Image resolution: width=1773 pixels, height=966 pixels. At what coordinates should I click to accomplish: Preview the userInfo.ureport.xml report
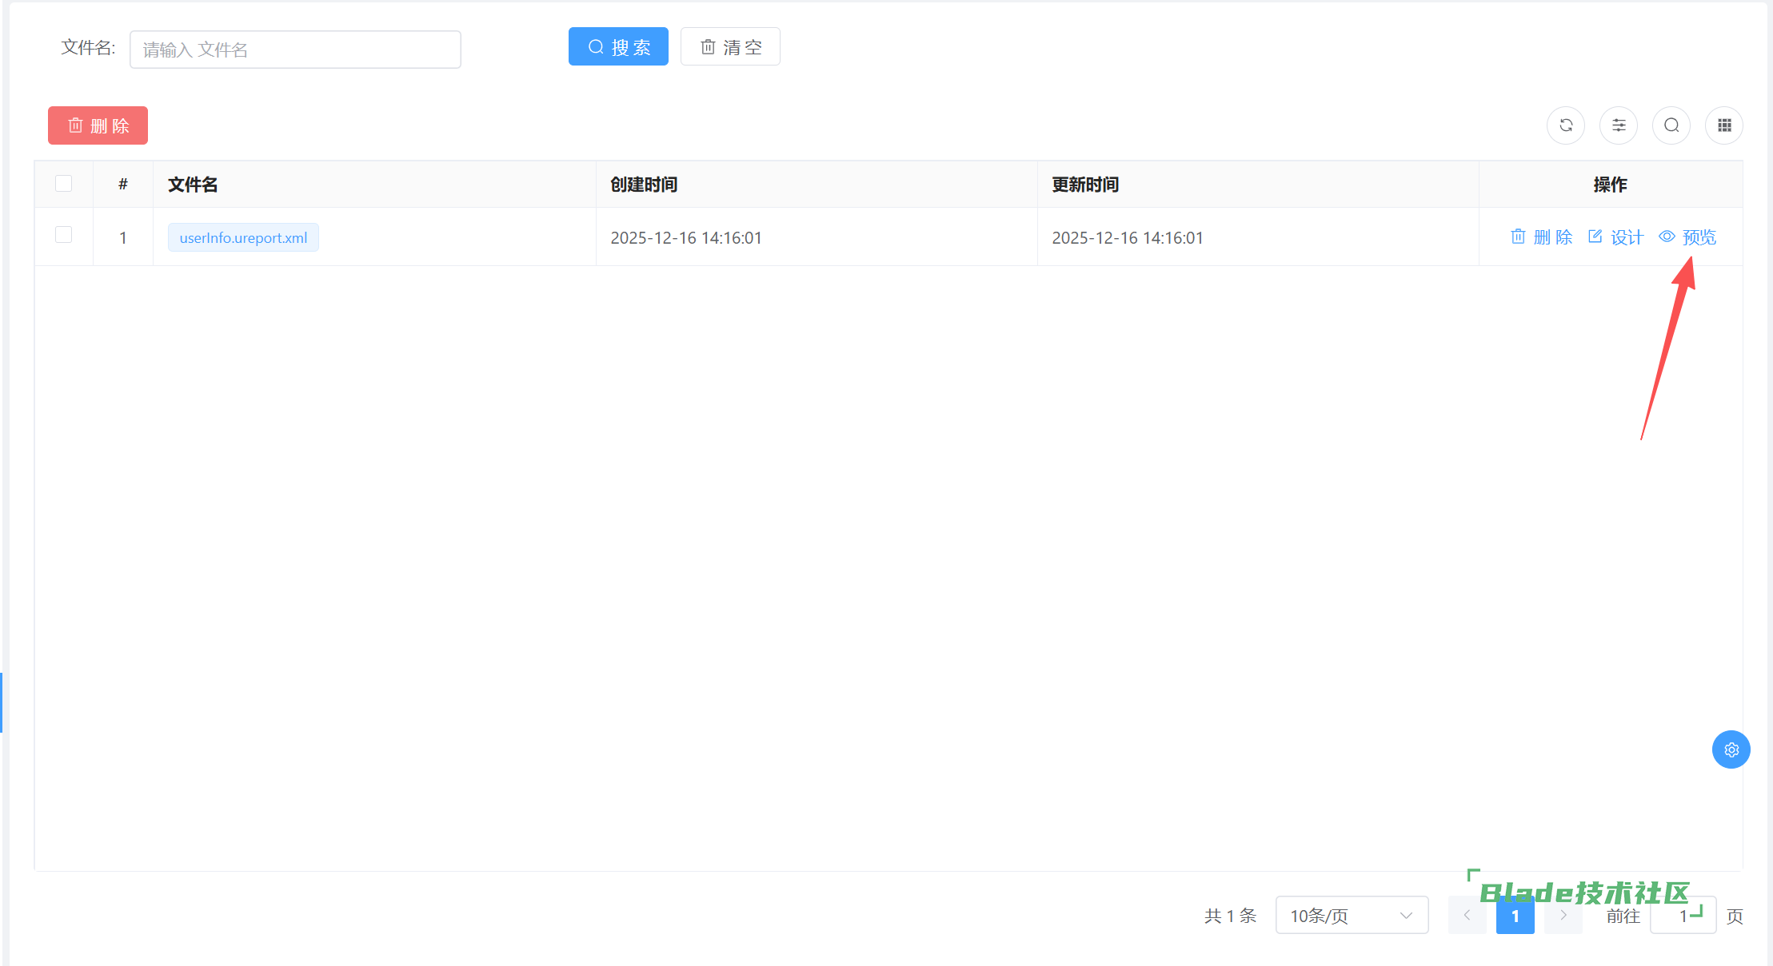[x=1687, y=237]
